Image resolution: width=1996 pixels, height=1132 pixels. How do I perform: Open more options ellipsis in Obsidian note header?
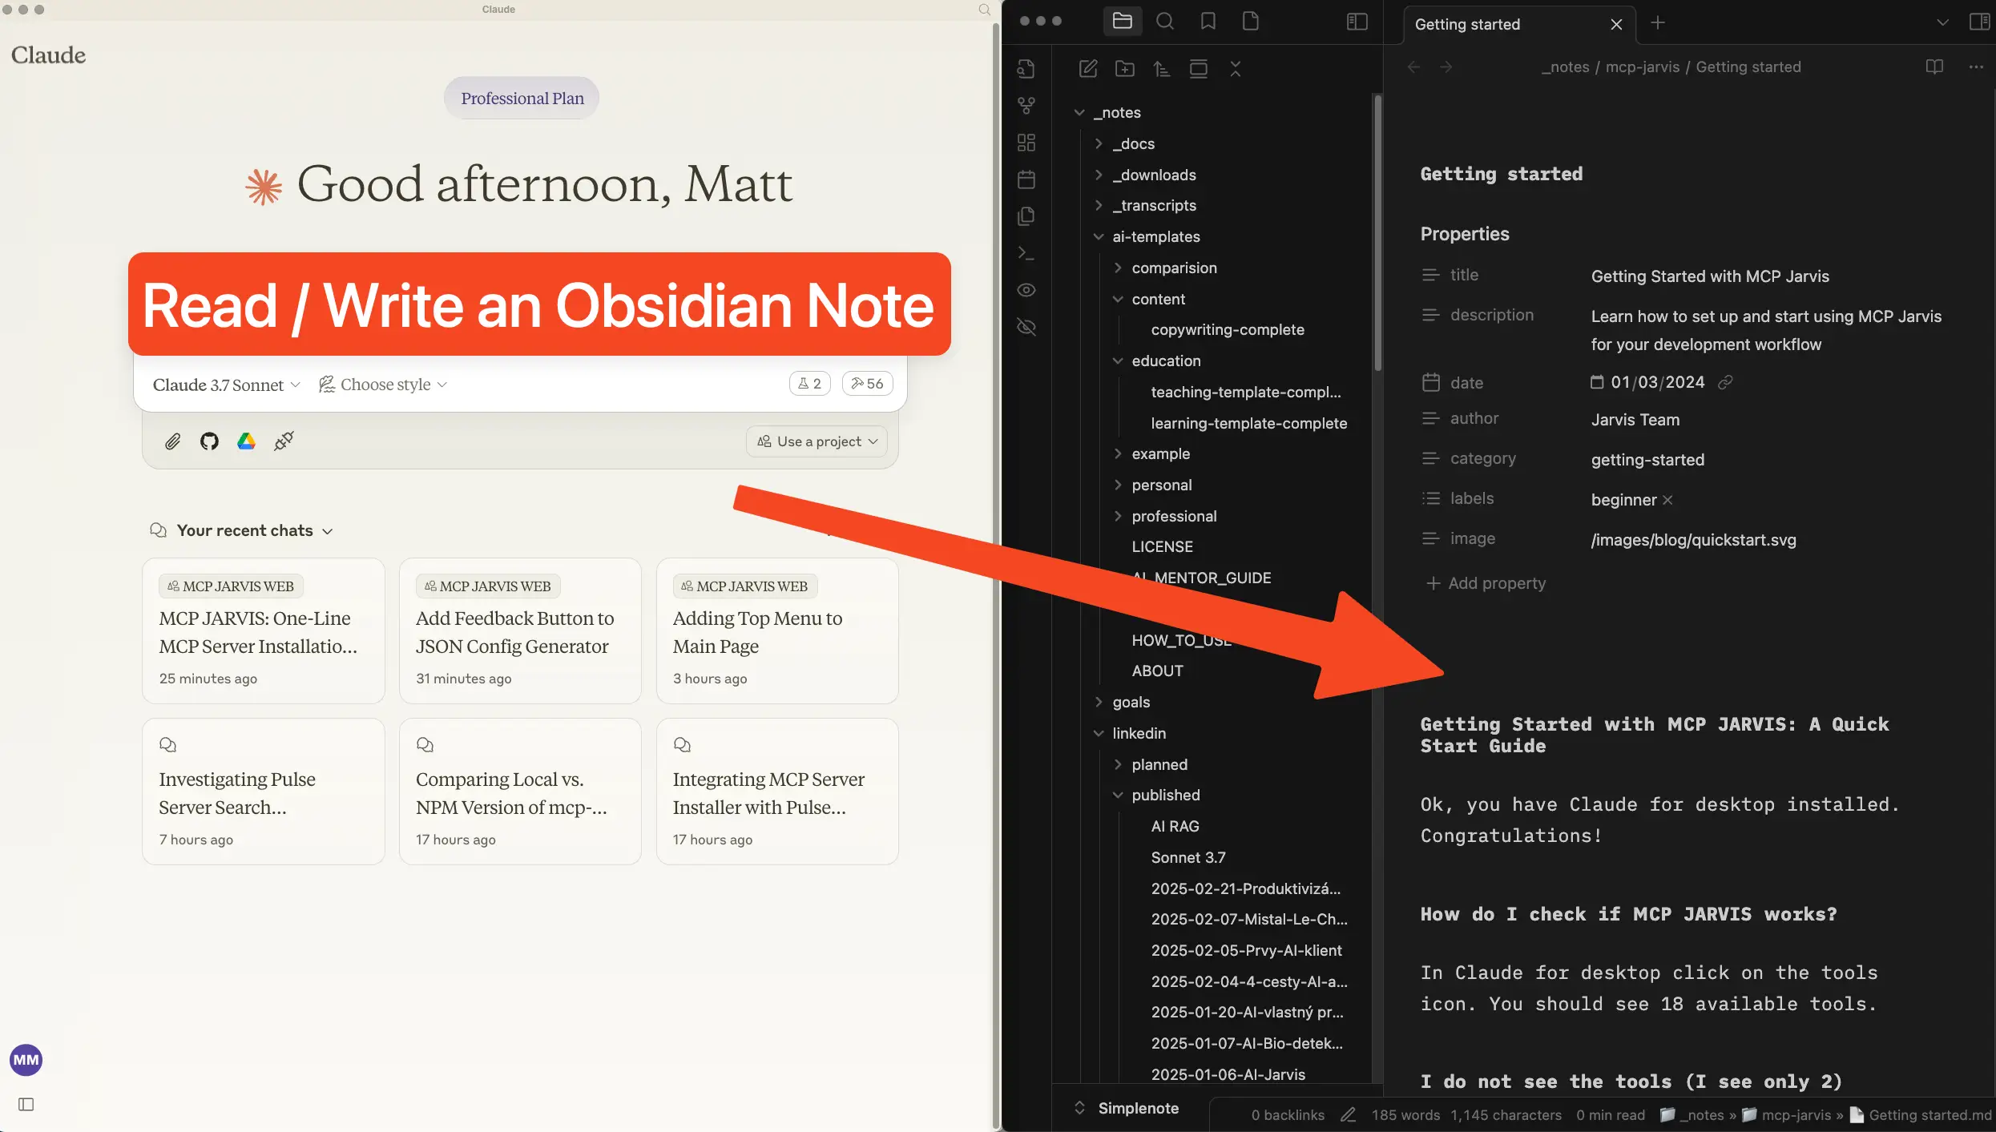click(x=1975, y=67)
